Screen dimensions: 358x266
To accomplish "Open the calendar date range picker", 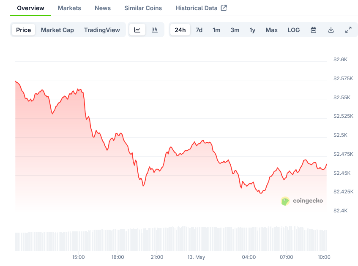I will tap(313, 30).
